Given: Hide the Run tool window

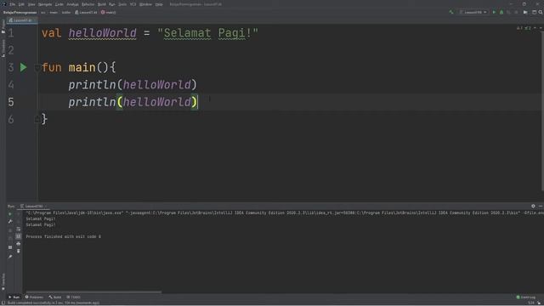Looking at the screenshot, I should coord(541,206).
